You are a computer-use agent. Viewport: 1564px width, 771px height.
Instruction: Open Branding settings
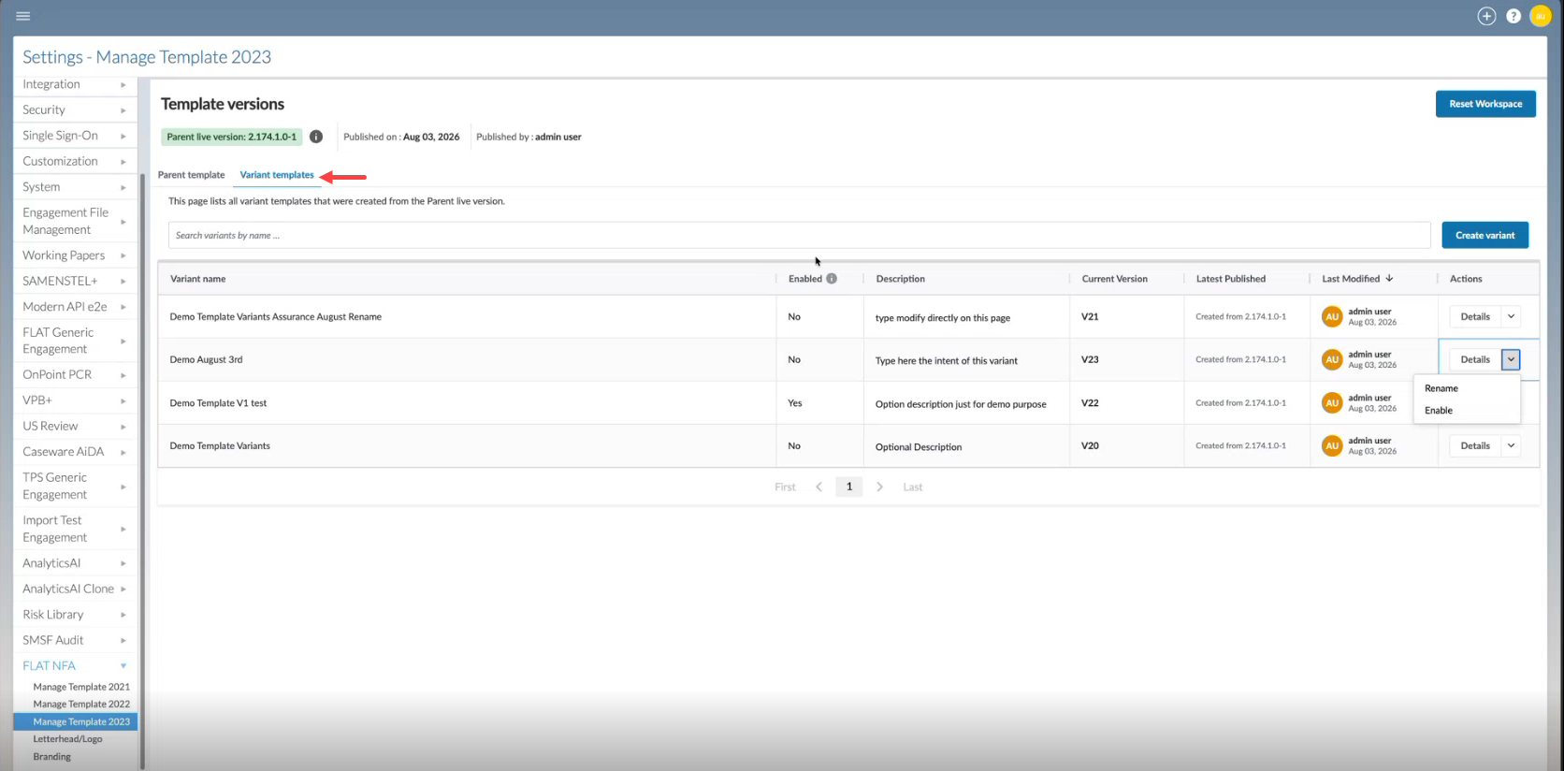coord(51,757)
